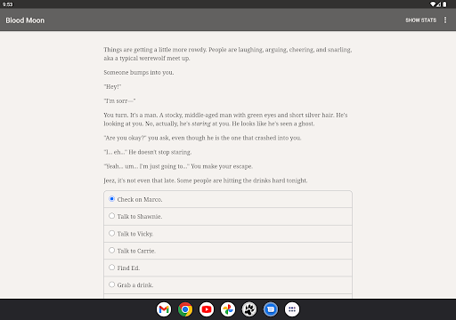This screenshot has width=456, height=320.
Task: Open the blue Messages app icon
Action: pos(271,309)
